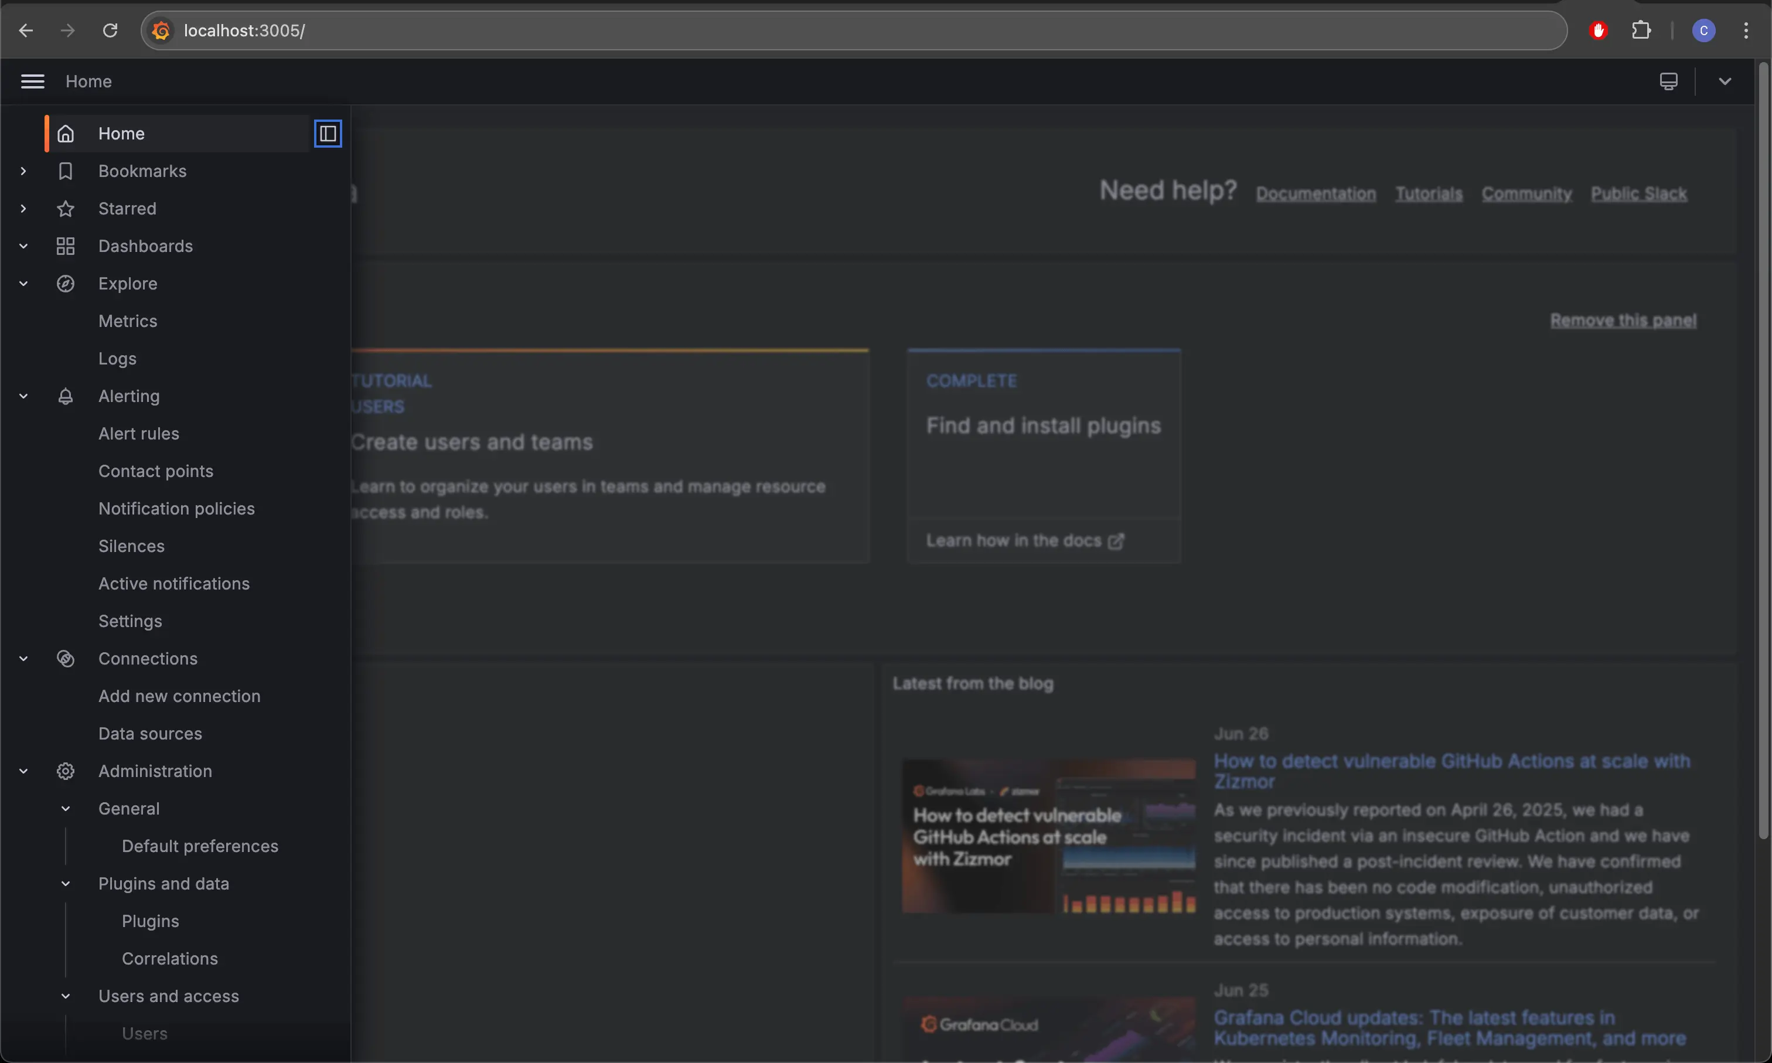This screenshot has width=1772, height=1063.
Task: Open the top-right chevron dropdown
Action: click(1725, 81)
